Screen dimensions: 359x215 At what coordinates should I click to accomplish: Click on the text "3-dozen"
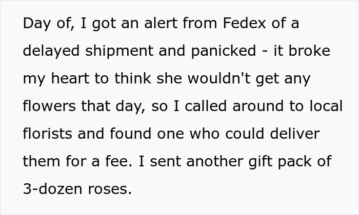pyautogui.click(x=52, y=189)
